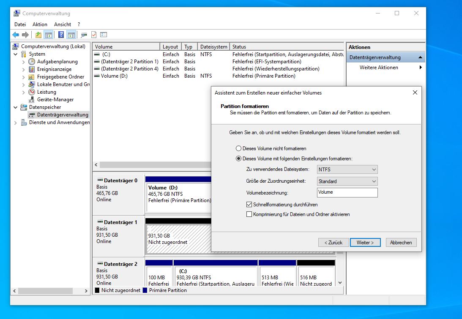Click the disk icon next to Datenträger 1
The image size is (462, 319).
100,222
